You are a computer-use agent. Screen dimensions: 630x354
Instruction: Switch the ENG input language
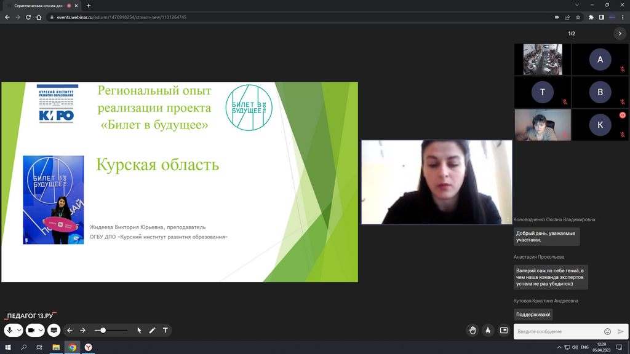click(x=584, y=347)
